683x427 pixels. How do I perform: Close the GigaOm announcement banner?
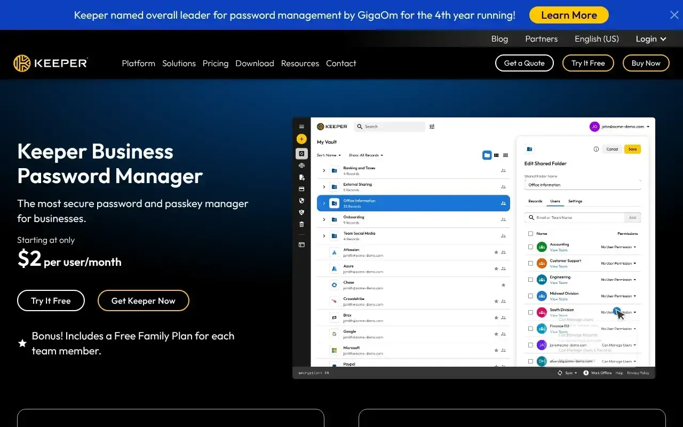[674, 15]
